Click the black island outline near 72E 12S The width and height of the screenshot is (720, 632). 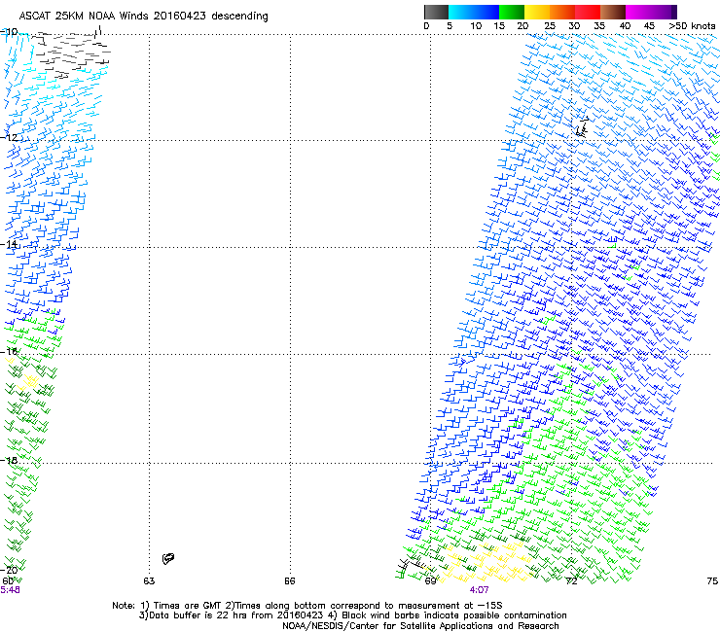pyautogui.click(x=582, y=127)
